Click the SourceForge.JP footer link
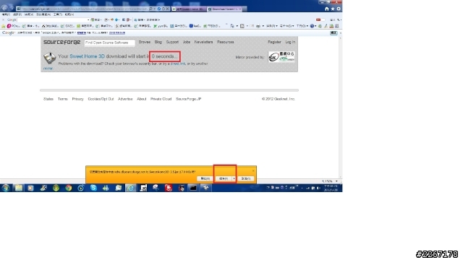This screenshot has width=463, height=260. point(188,99)
